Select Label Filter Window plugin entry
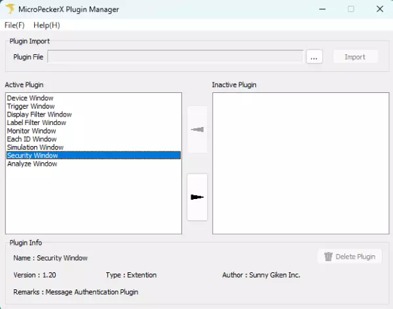This screenshot has height=309, width=393. coord(37,122)
